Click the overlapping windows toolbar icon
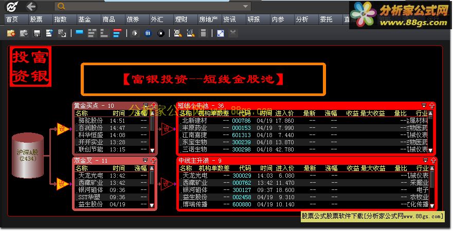453x231 pixels. 62,33
